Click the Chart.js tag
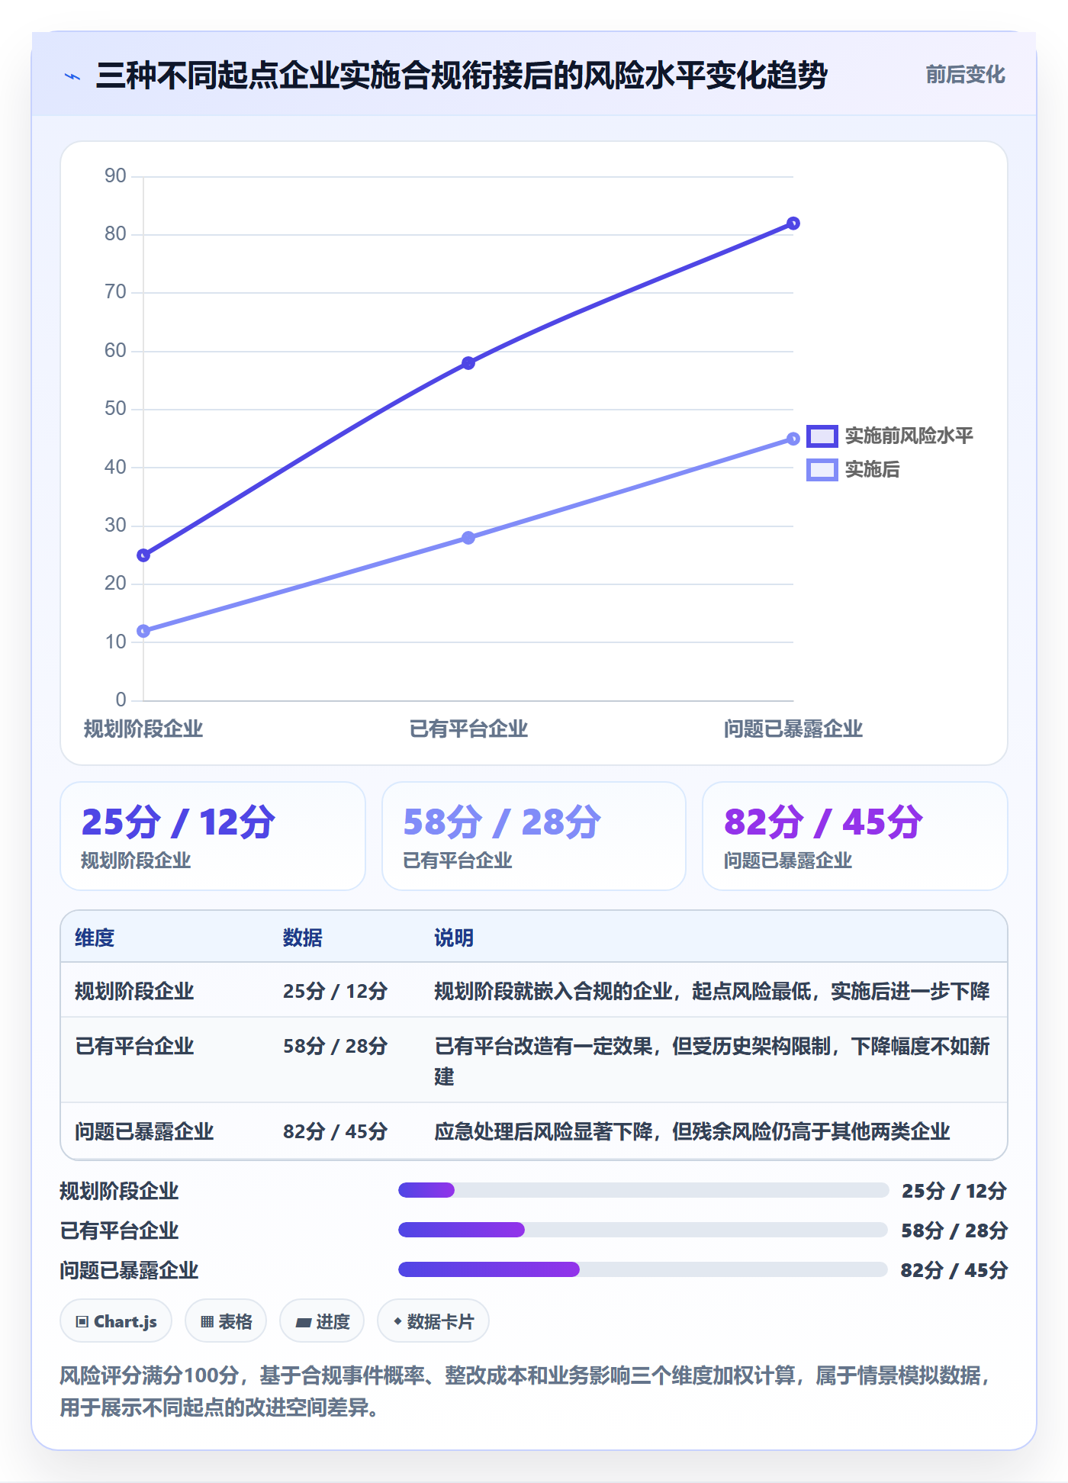This screenshot has height=1483, width=1068. (x=116, y=1321)
